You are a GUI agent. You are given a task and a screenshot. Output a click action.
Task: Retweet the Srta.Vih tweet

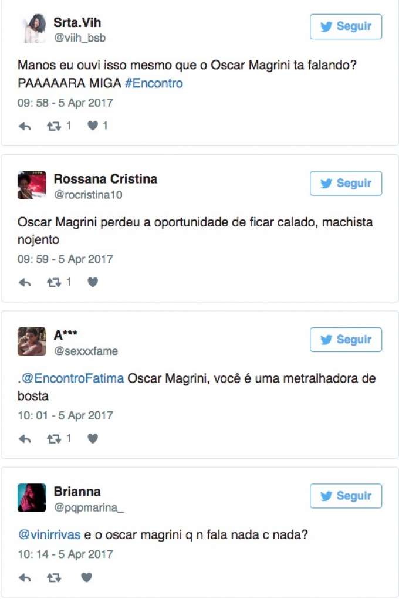(x=54, y=126)
